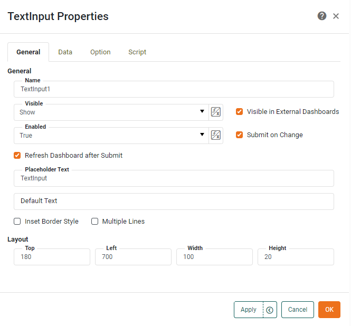Uncheck Visible in External Dashboards
The image size is (351, 326).
[x=239, y=112]
